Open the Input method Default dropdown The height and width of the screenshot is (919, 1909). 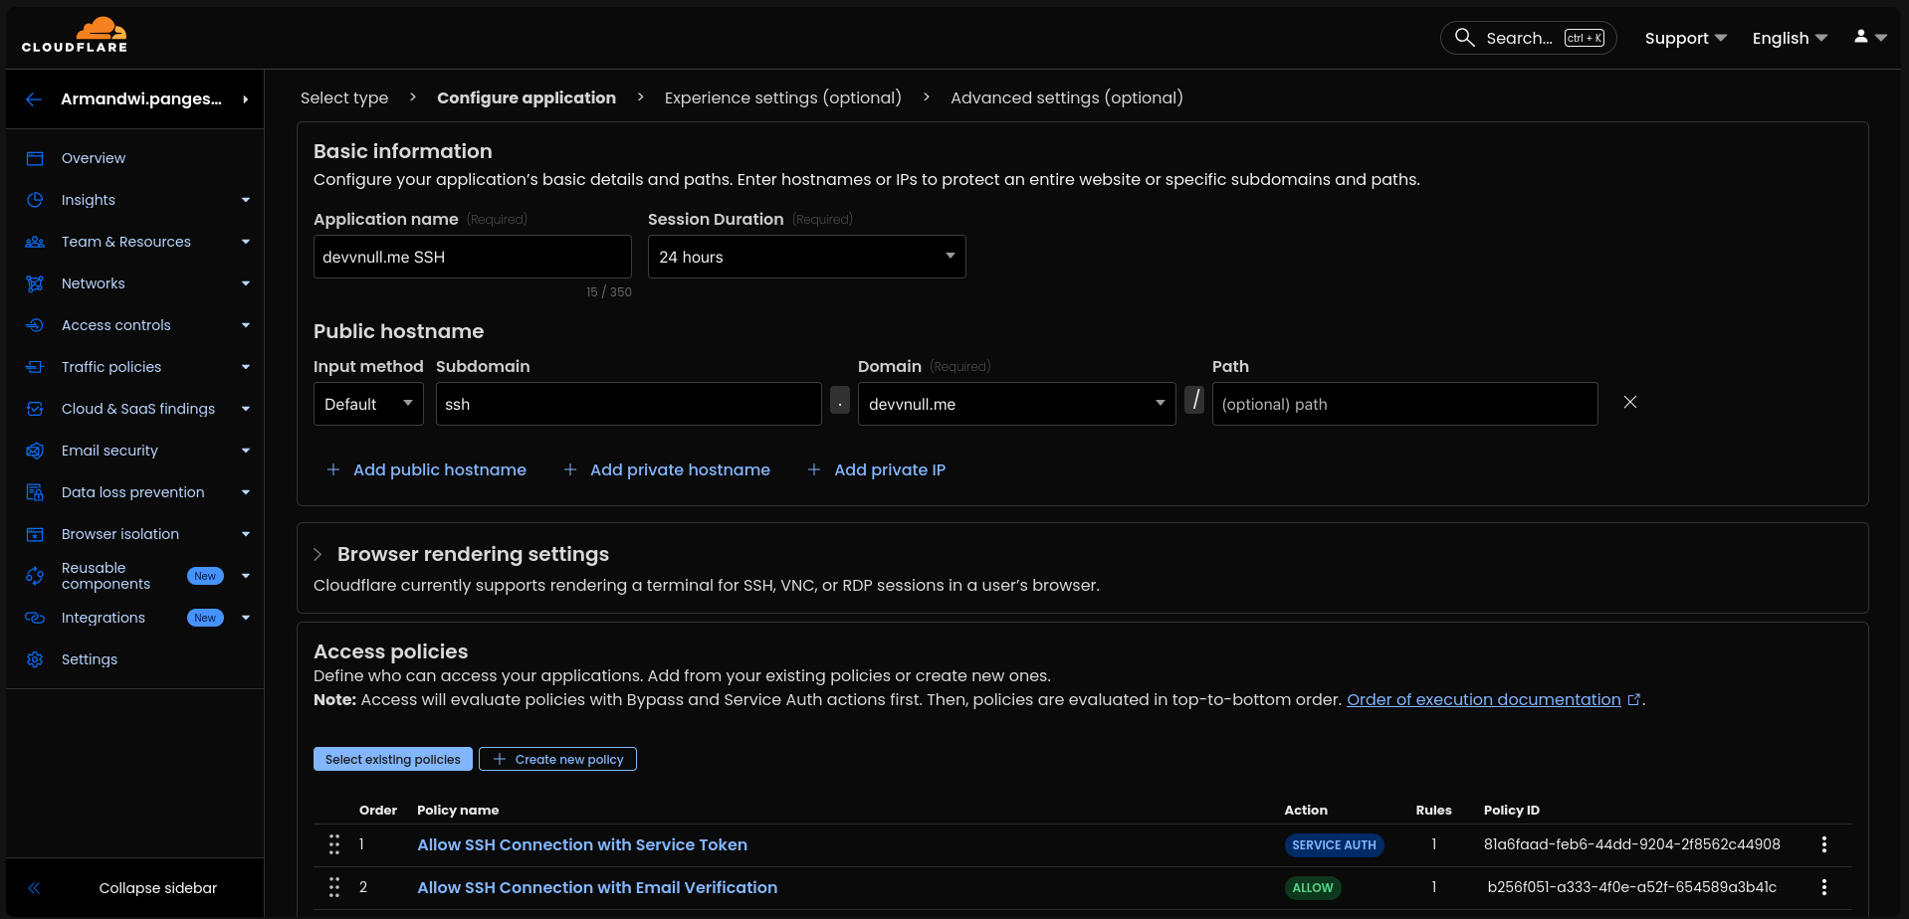[368, 404]
